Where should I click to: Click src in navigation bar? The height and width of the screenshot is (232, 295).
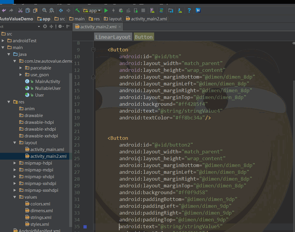tap(60, 19)
